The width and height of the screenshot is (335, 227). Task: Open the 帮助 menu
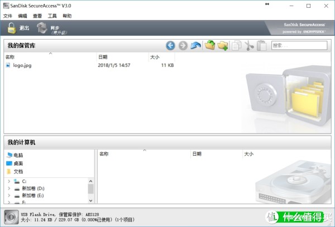point(67,16)
